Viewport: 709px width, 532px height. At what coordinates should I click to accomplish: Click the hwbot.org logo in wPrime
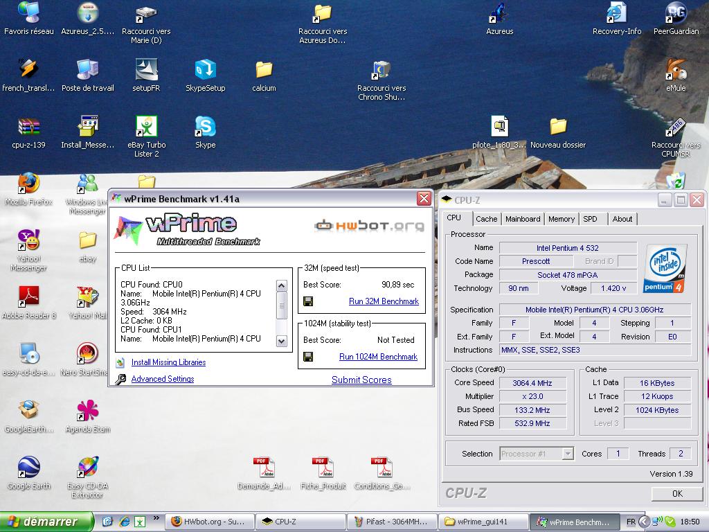pos(370,225)
